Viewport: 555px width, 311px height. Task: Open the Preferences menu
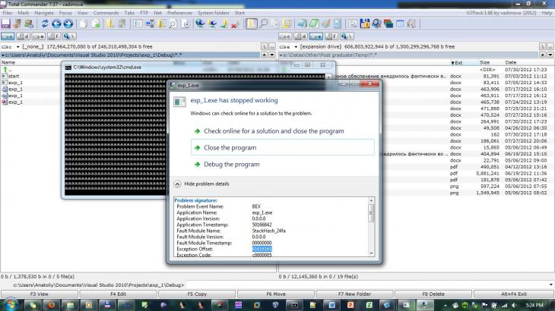tap(180, 13)
